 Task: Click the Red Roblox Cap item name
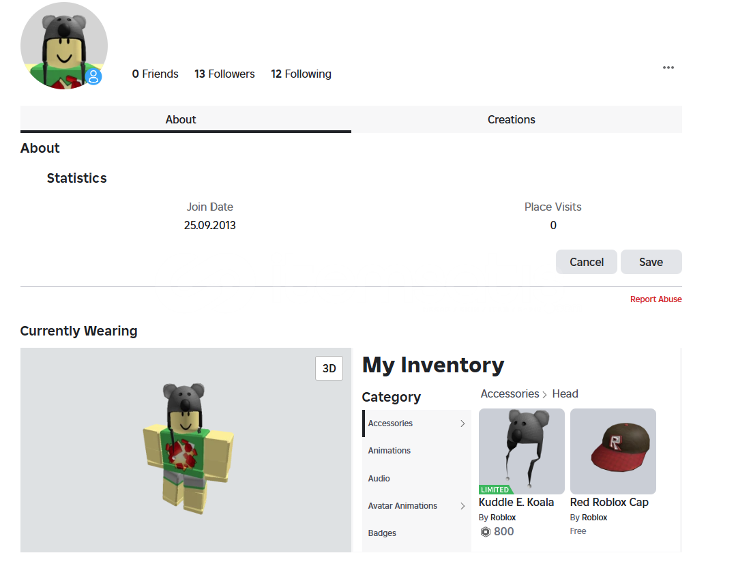click(x=609, y=502)
